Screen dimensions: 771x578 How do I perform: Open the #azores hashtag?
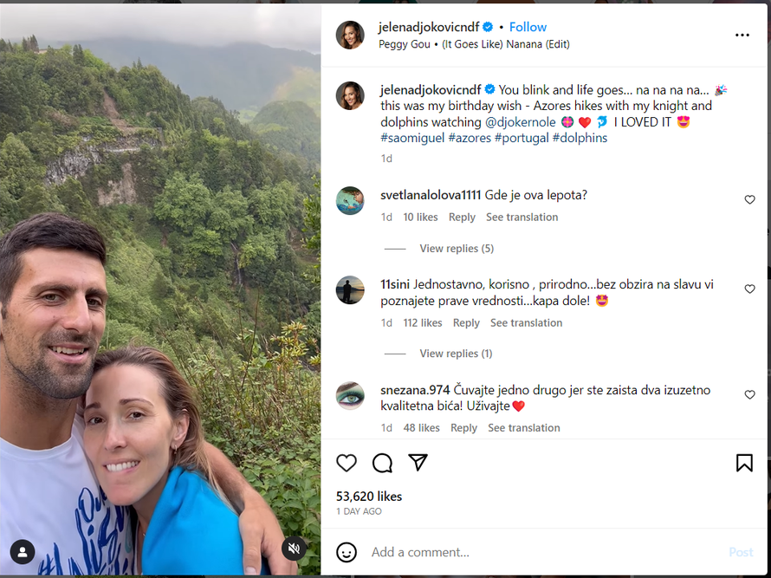470,138
